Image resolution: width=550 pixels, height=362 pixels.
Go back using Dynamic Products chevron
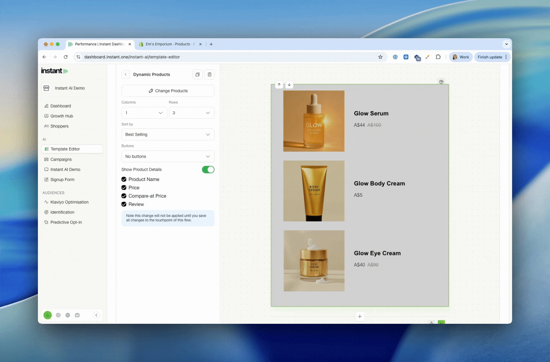click(x=125, y=74)
